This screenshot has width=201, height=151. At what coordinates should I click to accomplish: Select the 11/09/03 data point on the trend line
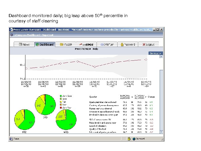[78, 61]
